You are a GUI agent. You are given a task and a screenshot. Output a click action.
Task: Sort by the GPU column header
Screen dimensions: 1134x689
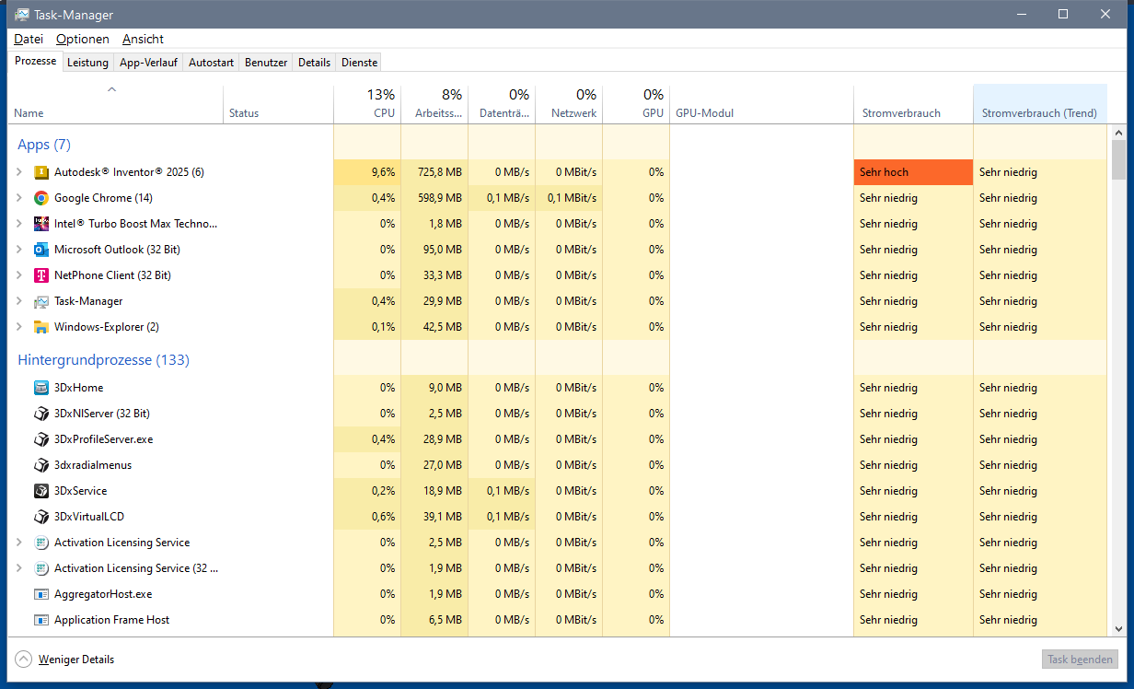pyautogui.click(x=636, y=104)
